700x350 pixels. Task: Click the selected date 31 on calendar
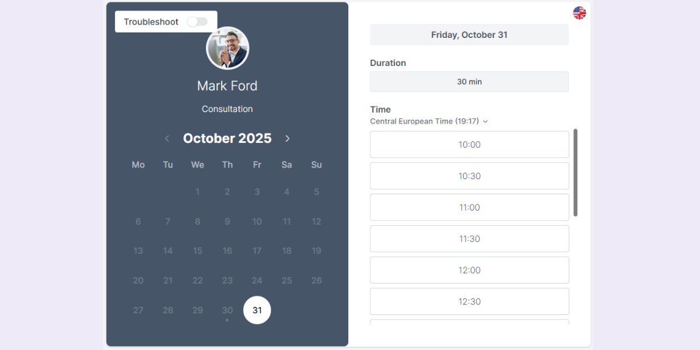pyautogui.click(x=257, y=310)
